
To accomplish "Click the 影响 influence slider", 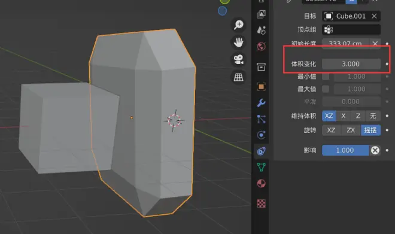I will coord(345,150).
